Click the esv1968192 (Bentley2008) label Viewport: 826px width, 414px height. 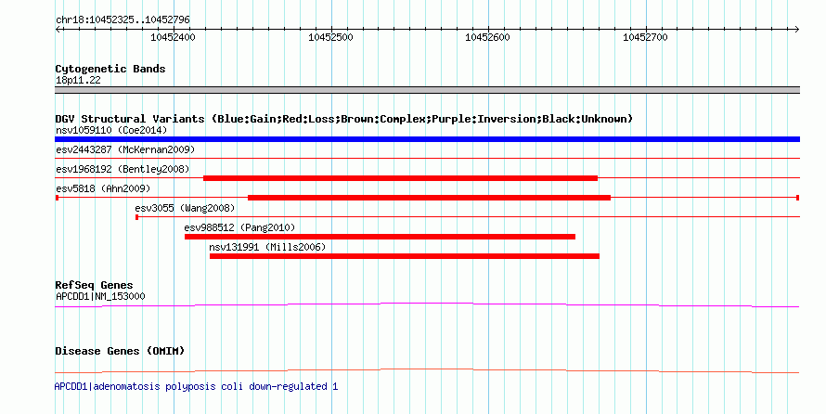123,169
